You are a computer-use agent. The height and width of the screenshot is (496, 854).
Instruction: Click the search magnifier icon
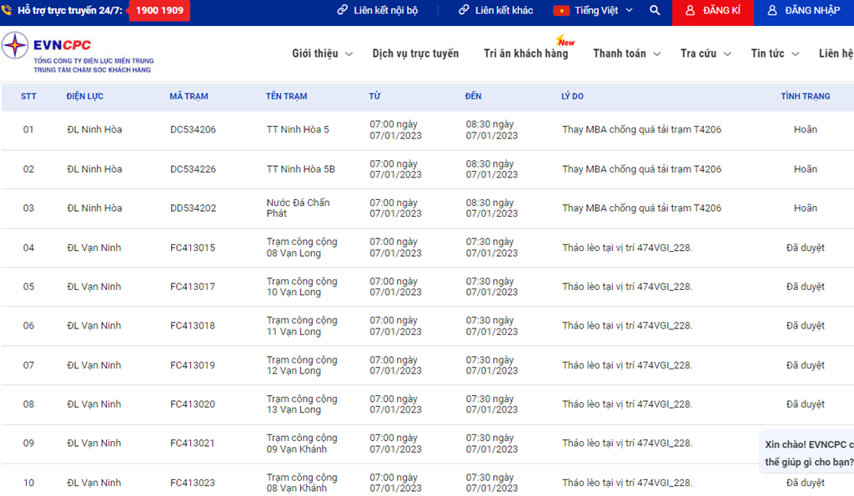655,11
